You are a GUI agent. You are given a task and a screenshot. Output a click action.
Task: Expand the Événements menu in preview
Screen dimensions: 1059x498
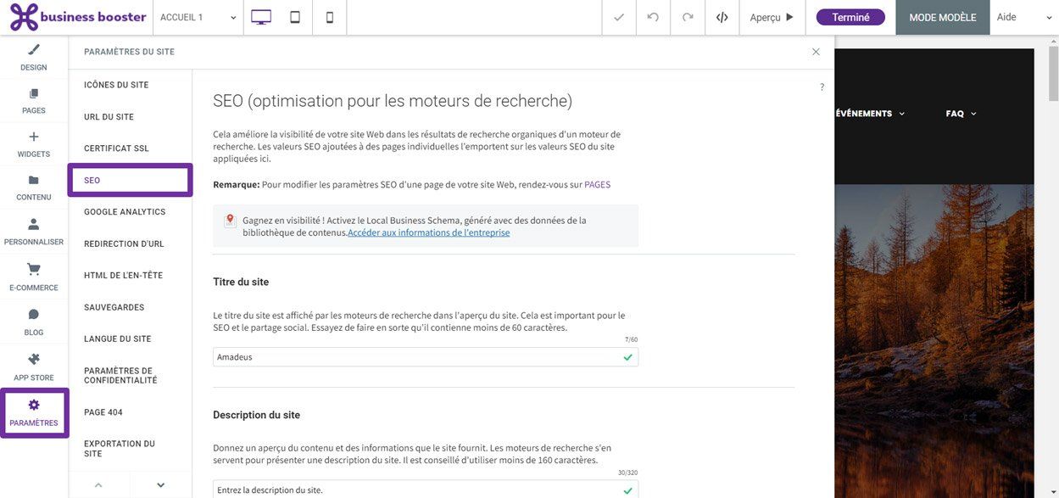coord(870,114)
